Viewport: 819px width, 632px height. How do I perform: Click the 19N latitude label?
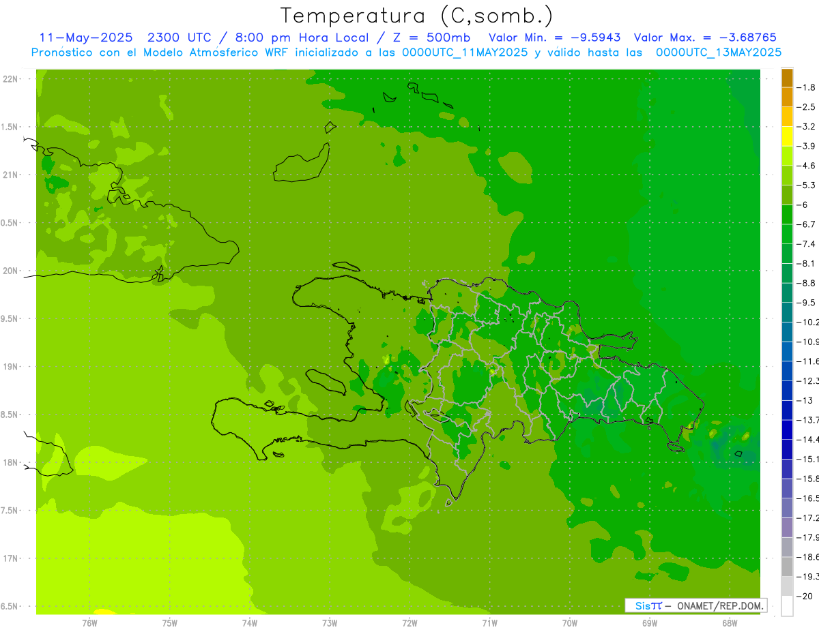click(10, 367)
